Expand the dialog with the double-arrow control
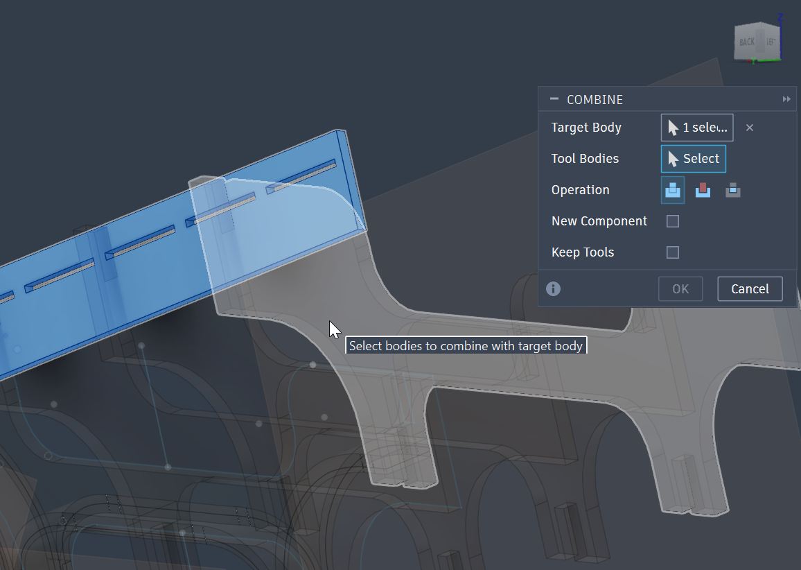Viewport: 801px width, 570px height. click(x=786, y=99)
